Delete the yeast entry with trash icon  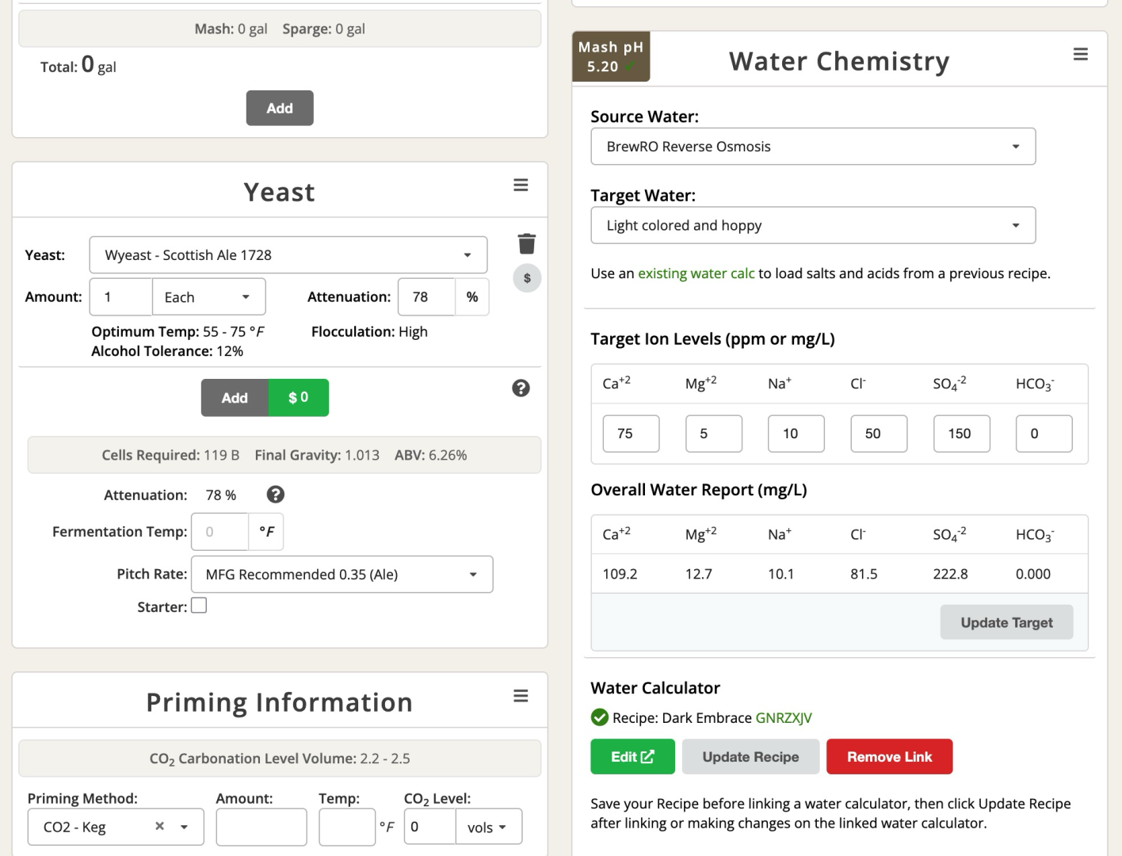(x=527, y=243)
